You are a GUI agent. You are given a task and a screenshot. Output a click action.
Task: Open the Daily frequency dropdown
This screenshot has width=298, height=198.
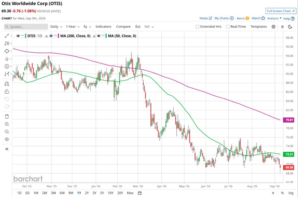56,27
